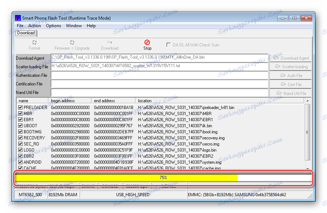Uncheck the PRELOADER partition checkbox
Image resolution: width=327 pixels, height=213 pixels.
20,108
